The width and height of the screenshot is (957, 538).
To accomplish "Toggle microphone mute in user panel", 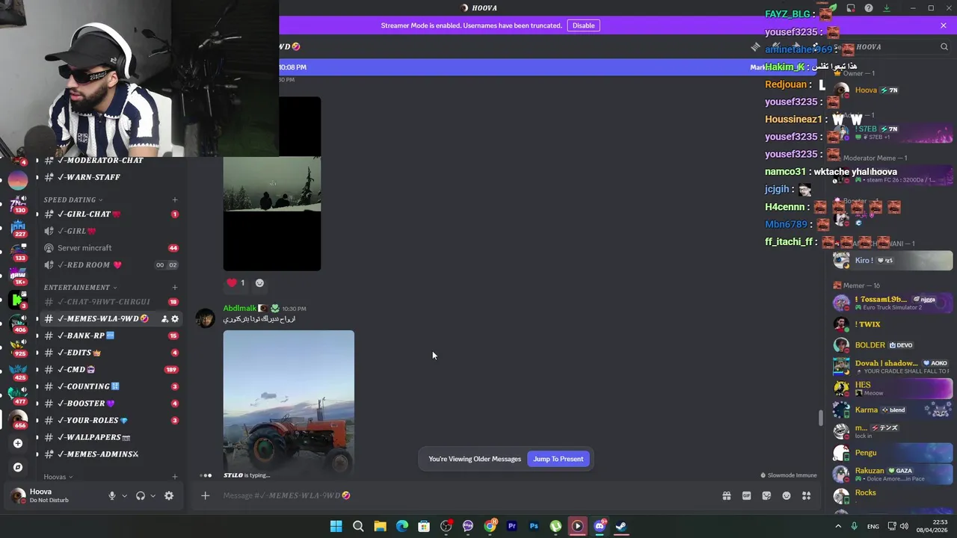I will [112, 495].
